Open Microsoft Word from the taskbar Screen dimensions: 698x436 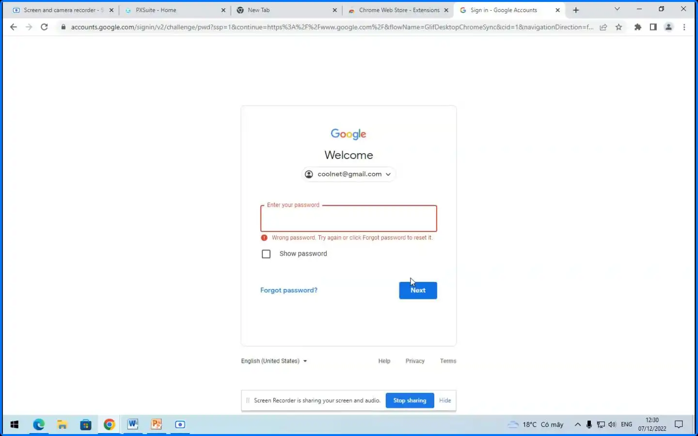pyautogui.click(x=133, y=425)
